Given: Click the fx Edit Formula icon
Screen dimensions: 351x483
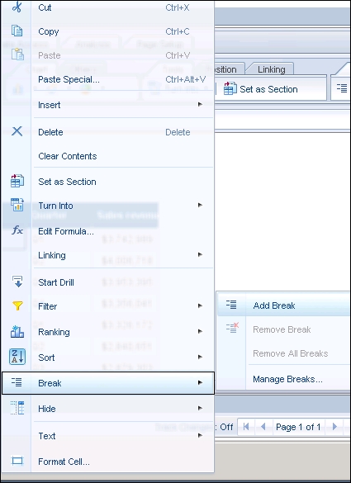Looking at the screenshot, I should [17, 230].
